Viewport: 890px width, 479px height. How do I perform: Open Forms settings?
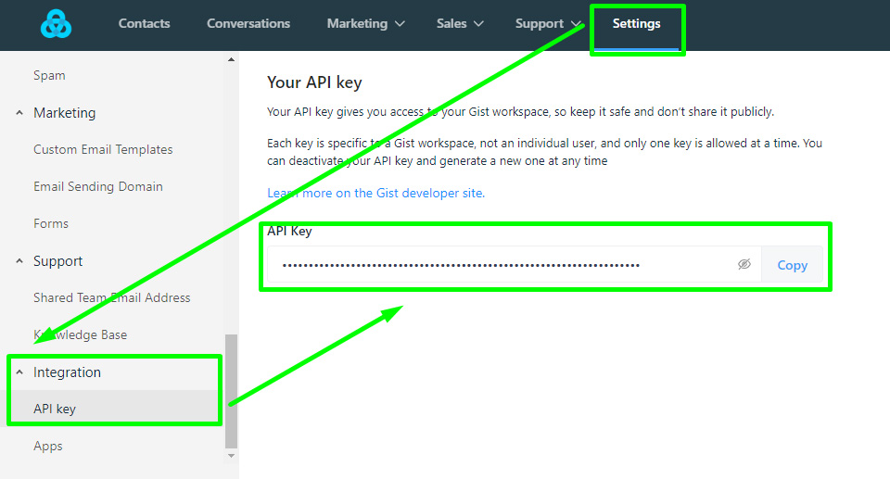point(51,223)
